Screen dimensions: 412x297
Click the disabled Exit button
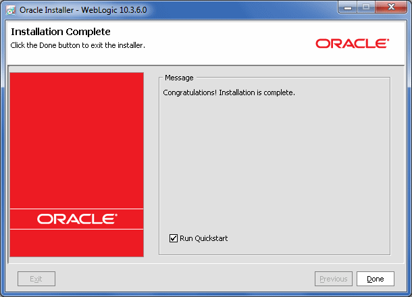(36, 279)
